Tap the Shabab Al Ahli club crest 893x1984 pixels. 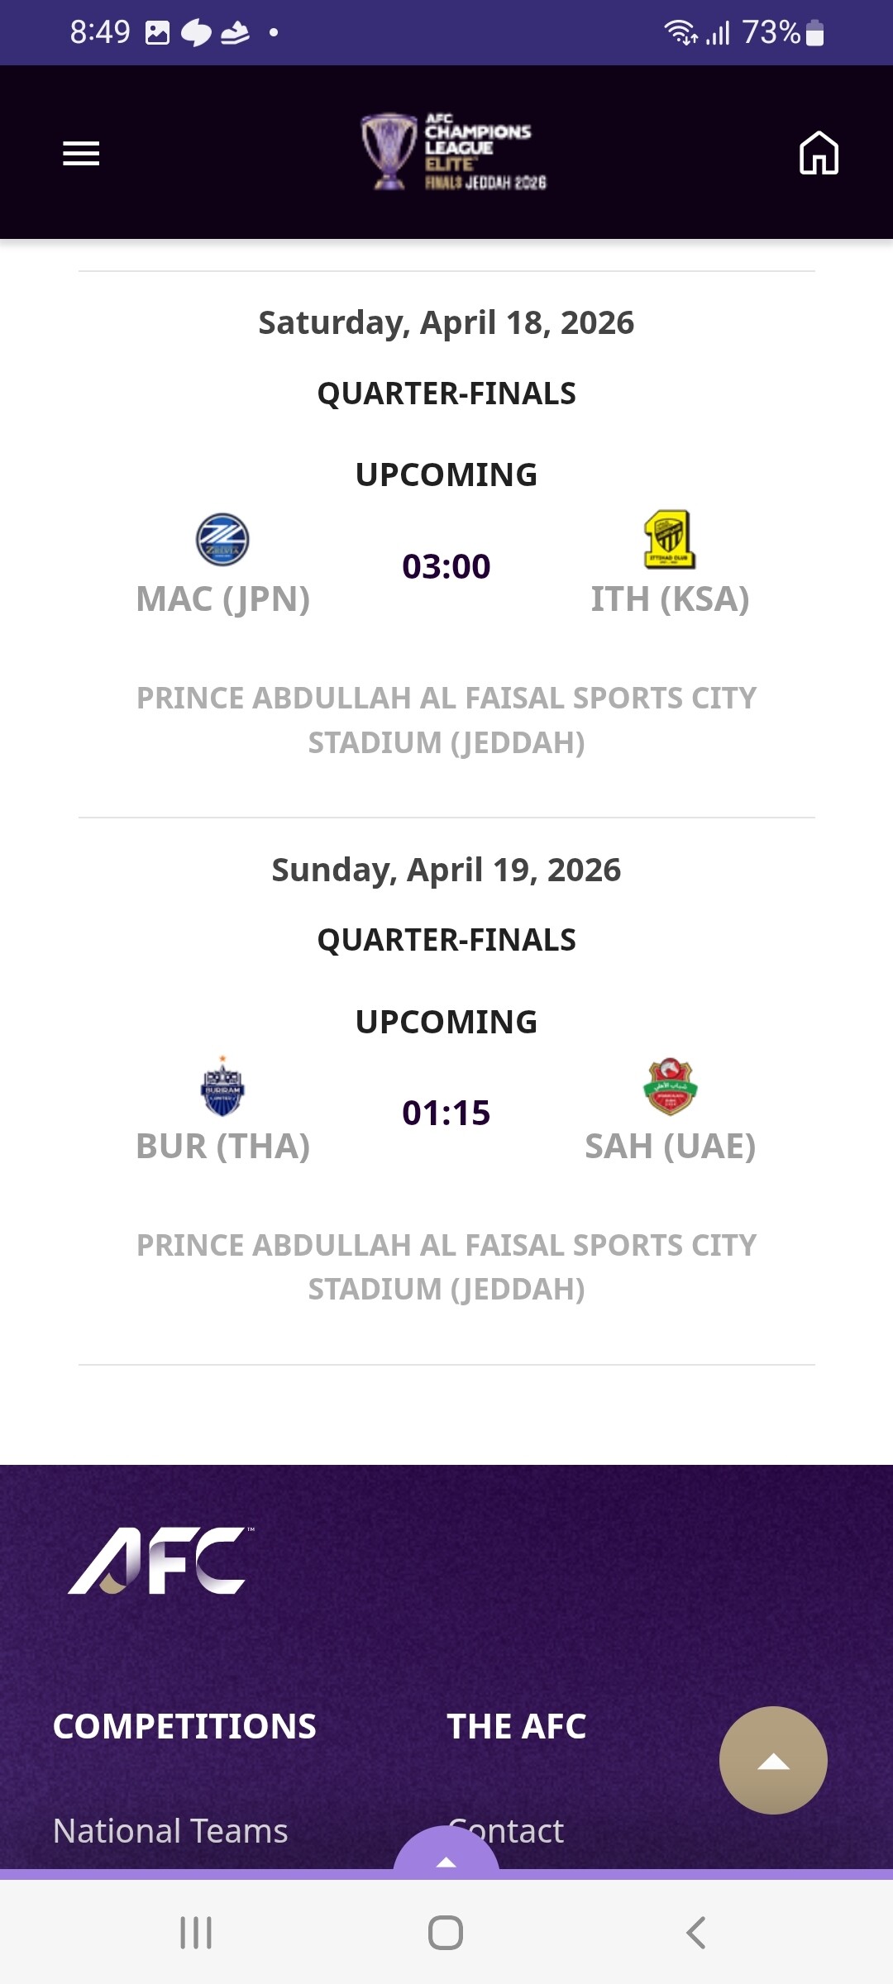[670, 1087]
